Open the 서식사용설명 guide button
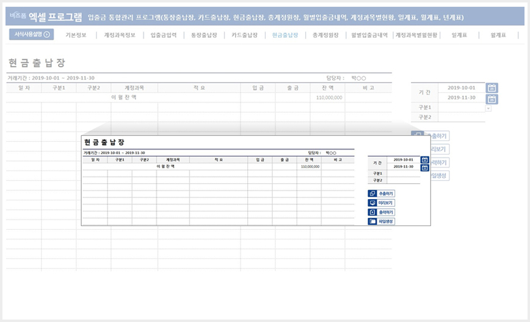The image size is (530, 322). 31,34
